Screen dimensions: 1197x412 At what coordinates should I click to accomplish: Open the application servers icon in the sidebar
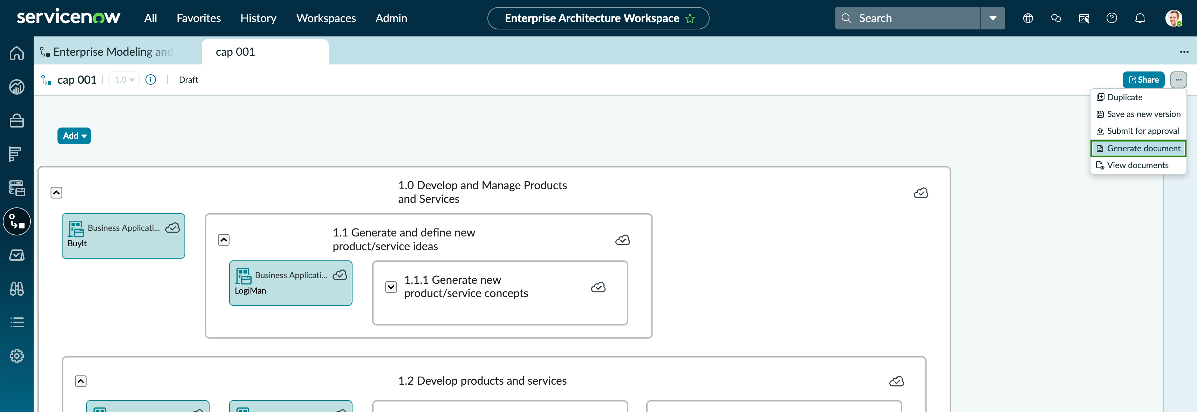click(17, 188)
